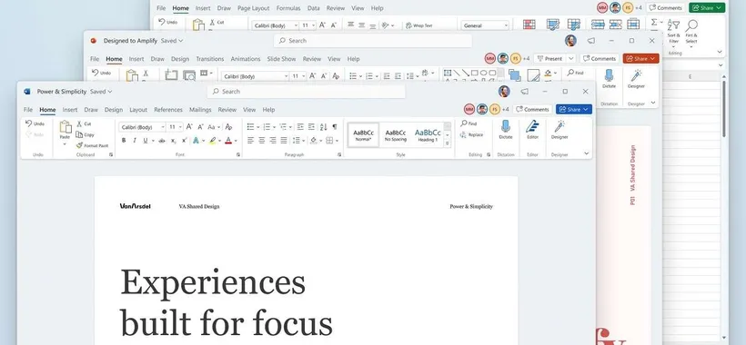Viewport: 746px width, 345px height.
Task: Open Designer in the Word window
Action: [x=559, y=130]
